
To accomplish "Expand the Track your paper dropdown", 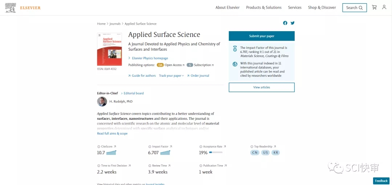I will (171, 76).
